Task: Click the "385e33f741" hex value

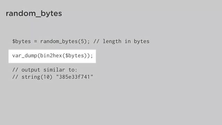Action: click(75, 77)
